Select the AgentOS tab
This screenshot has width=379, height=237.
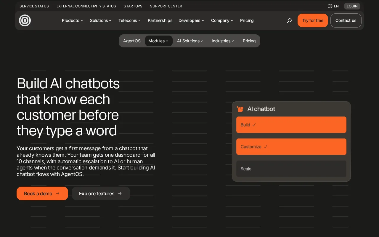tap(132, 41)
